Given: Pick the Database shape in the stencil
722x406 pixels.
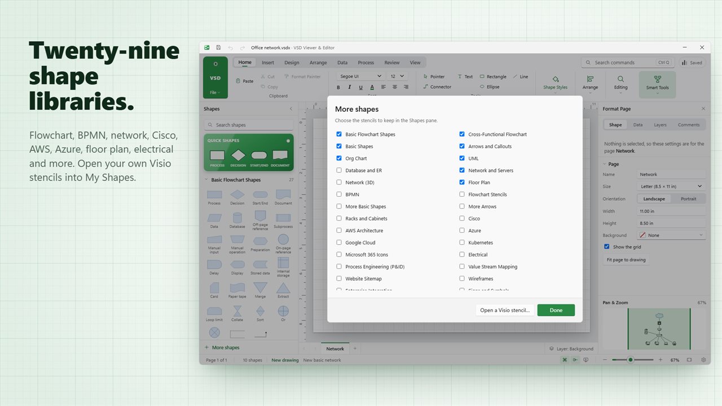Looking at the screenshot, I should point(237,220).
